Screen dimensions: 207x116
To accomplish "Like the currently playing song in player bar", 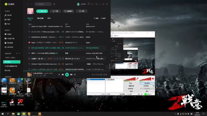I will pyautogui.click(x=34, y=76).
